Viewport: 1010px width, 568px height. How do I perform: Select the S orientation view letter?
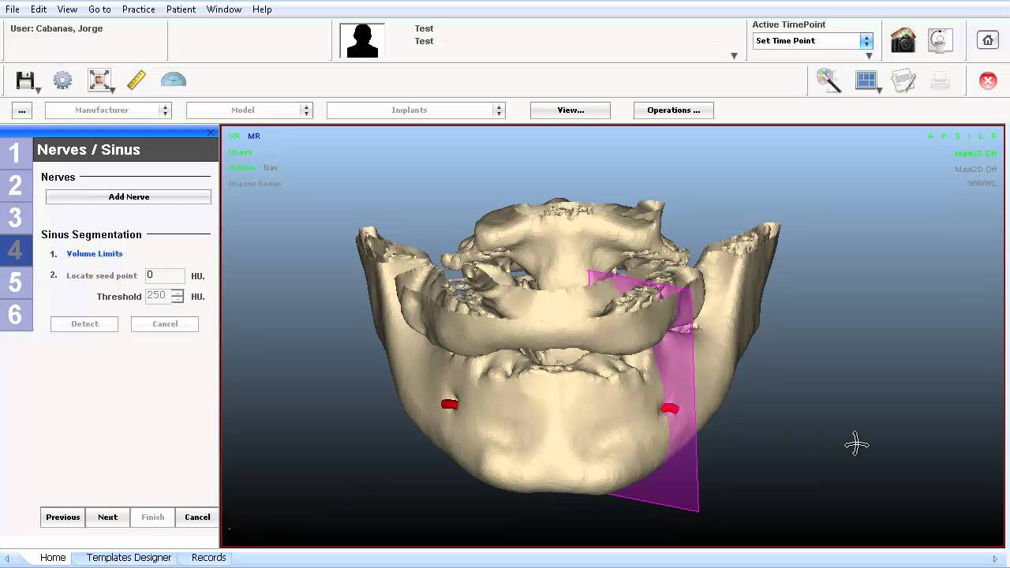tap(957, 136)
